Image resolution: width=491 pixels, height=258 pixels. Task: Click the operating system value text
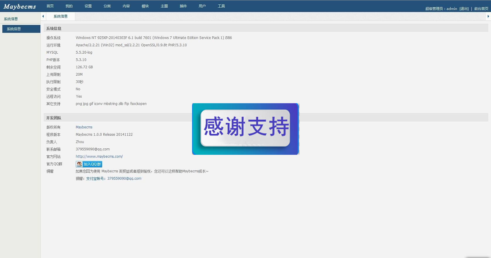(x=154, y=38)
